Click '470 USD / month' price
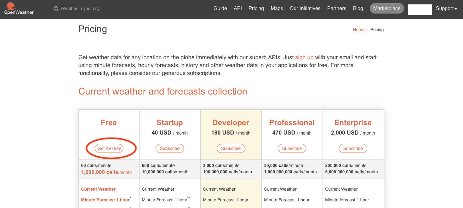 [x=292, y=133]
